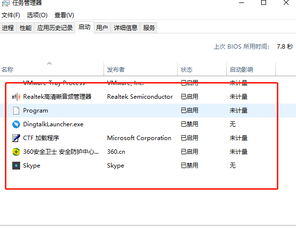
Task: Switch to the 应用历史记录 tab
Action: 55,28
